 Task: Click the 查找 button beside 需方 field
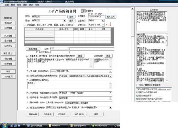click(x=71, y=20)
